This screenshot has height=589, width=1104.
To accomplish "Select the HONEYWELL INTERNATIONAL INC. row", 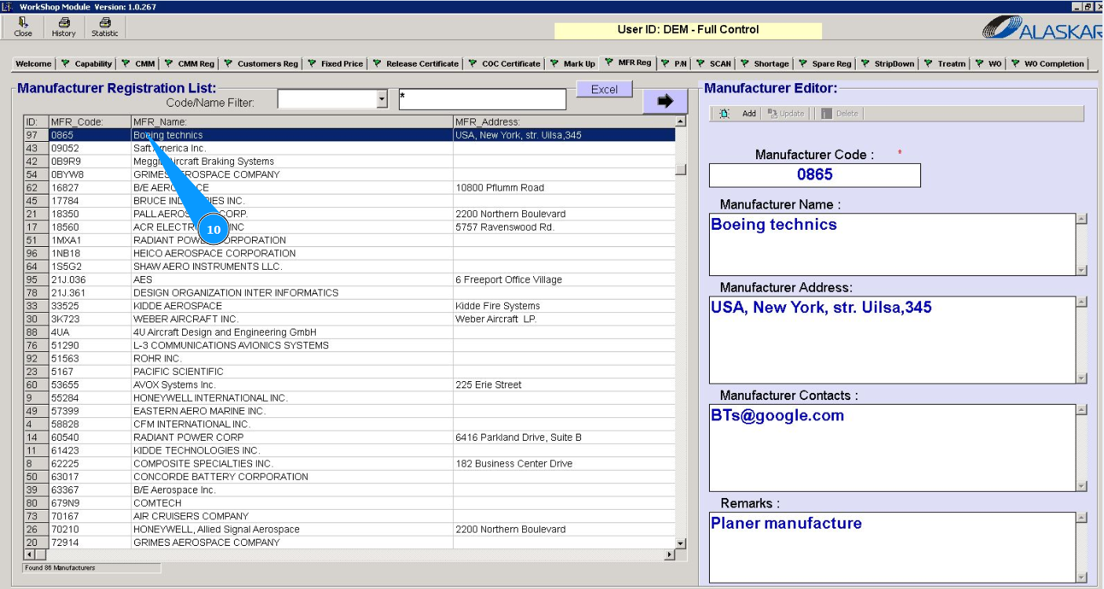I will point(349,398).
